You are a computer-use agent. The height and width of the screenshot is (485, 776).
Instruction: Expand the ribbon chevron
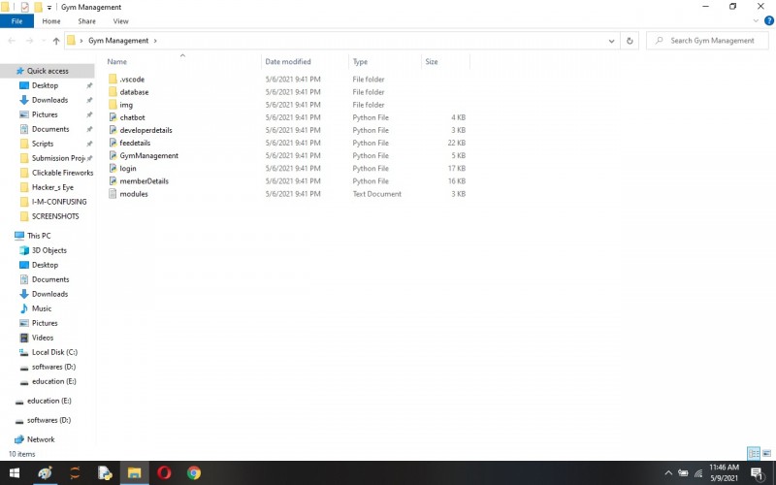[756, 20]
